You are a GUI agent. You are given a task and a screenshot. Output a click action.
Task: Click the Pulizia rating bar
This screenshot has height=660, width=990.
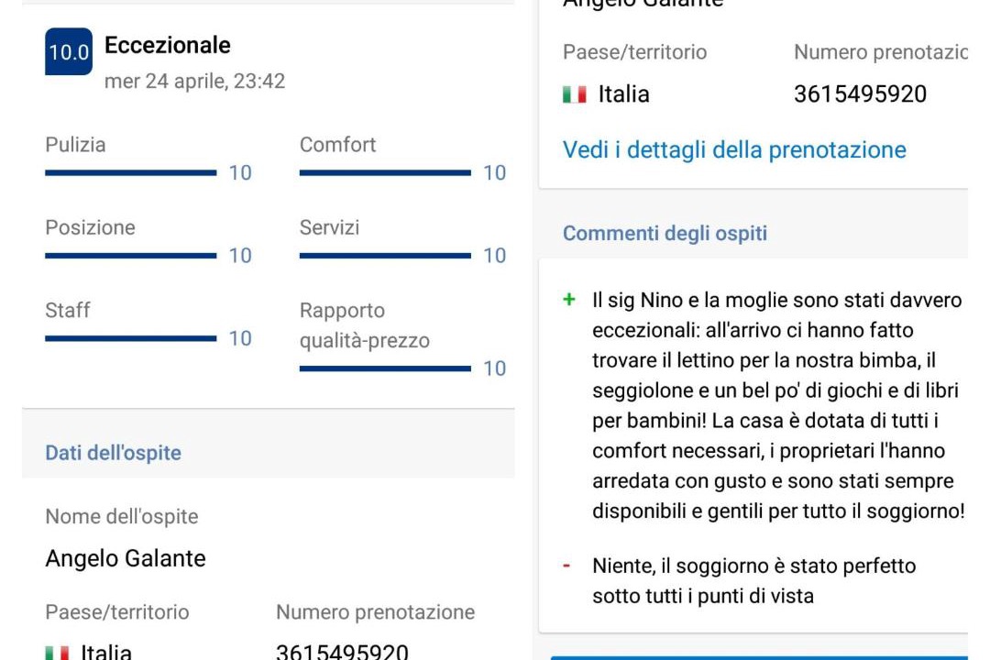[x=131, y=172]
